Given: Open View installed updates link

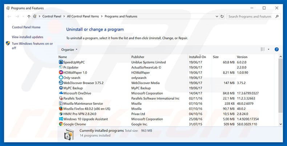Looking at the screenshot, I should coord(28,37).
